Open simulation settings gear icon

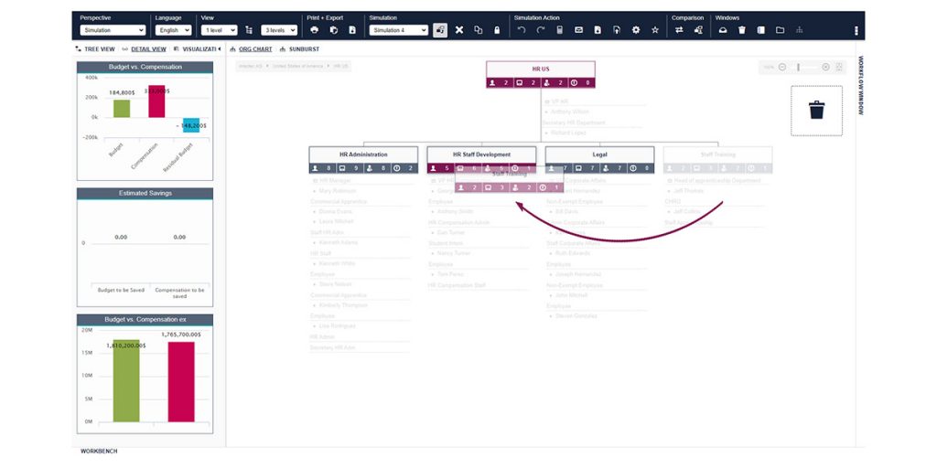click(x=636, y=30)
